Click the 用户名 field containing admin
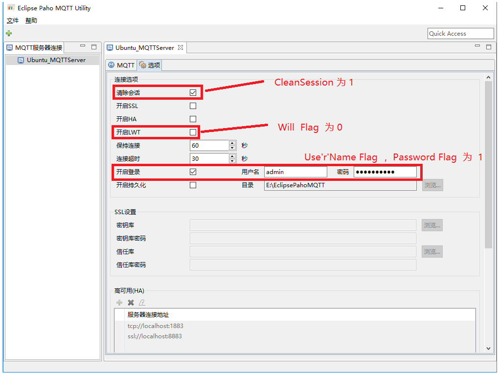 tap(295, 172)
